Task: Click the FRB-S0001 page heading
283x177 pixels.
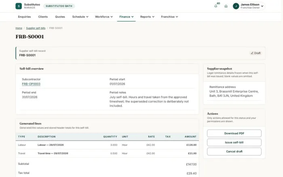Action: click(x=30, y=37)
